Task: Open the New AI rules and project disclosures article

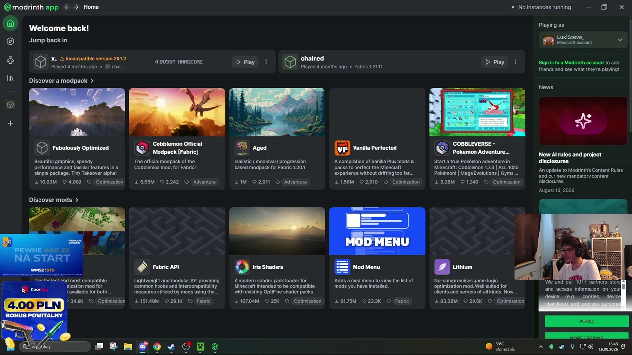Action: pos(570,158)
